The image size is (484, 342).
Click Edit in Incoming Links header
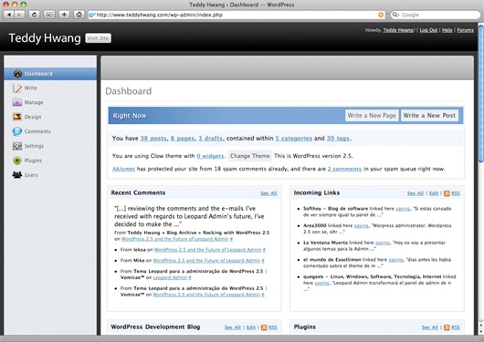point(434,193)
